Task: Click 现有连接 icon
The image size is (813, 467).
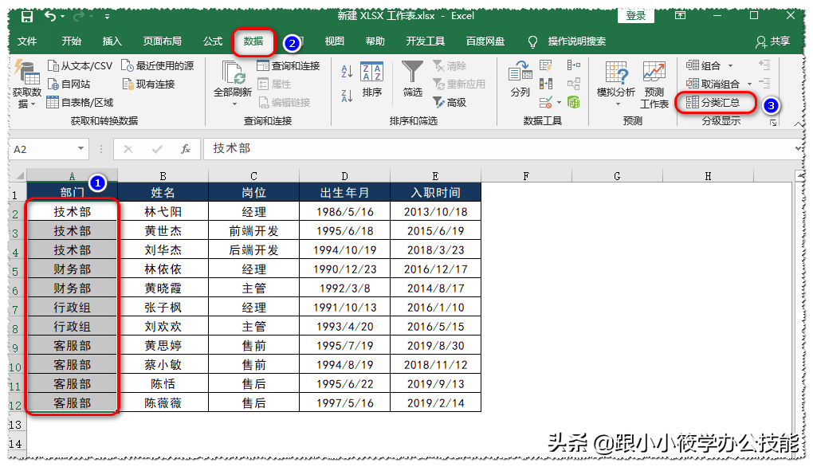Action: (x=128, y=84)
